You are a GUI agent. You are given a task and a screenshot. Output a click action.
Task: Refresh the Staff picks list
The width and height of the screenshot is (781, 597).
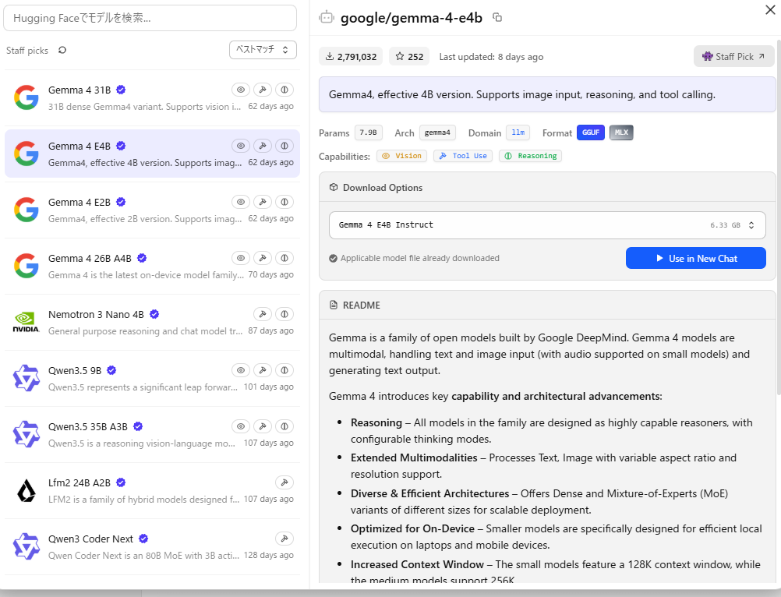[x=62, y=50]
